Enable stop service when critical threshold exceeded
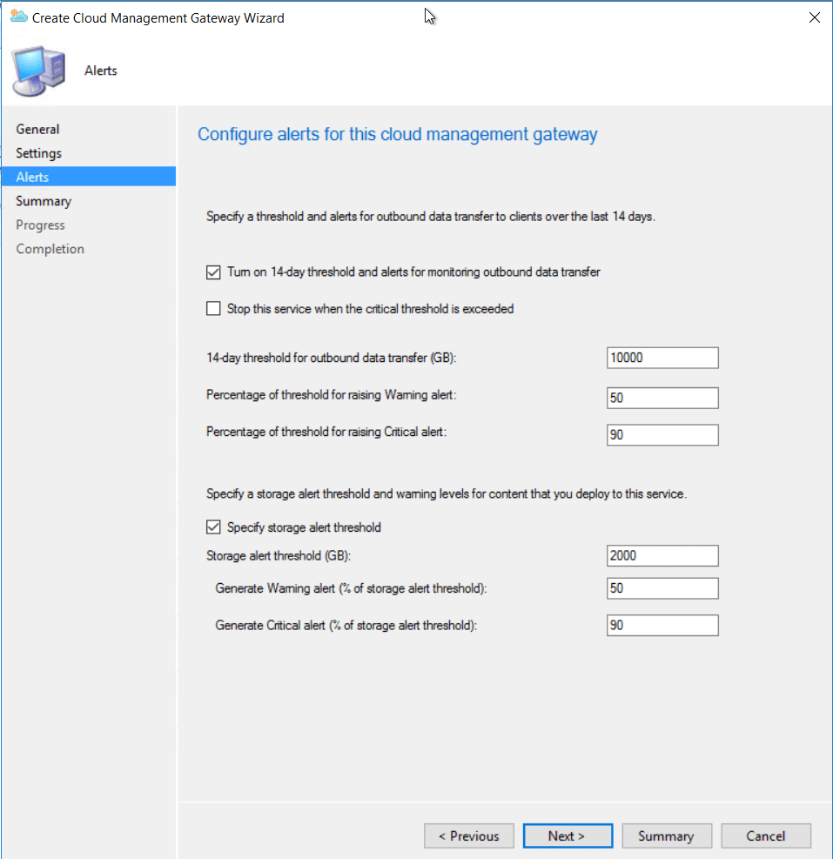This screenshot has width=833, height=859. coord(213,308)
